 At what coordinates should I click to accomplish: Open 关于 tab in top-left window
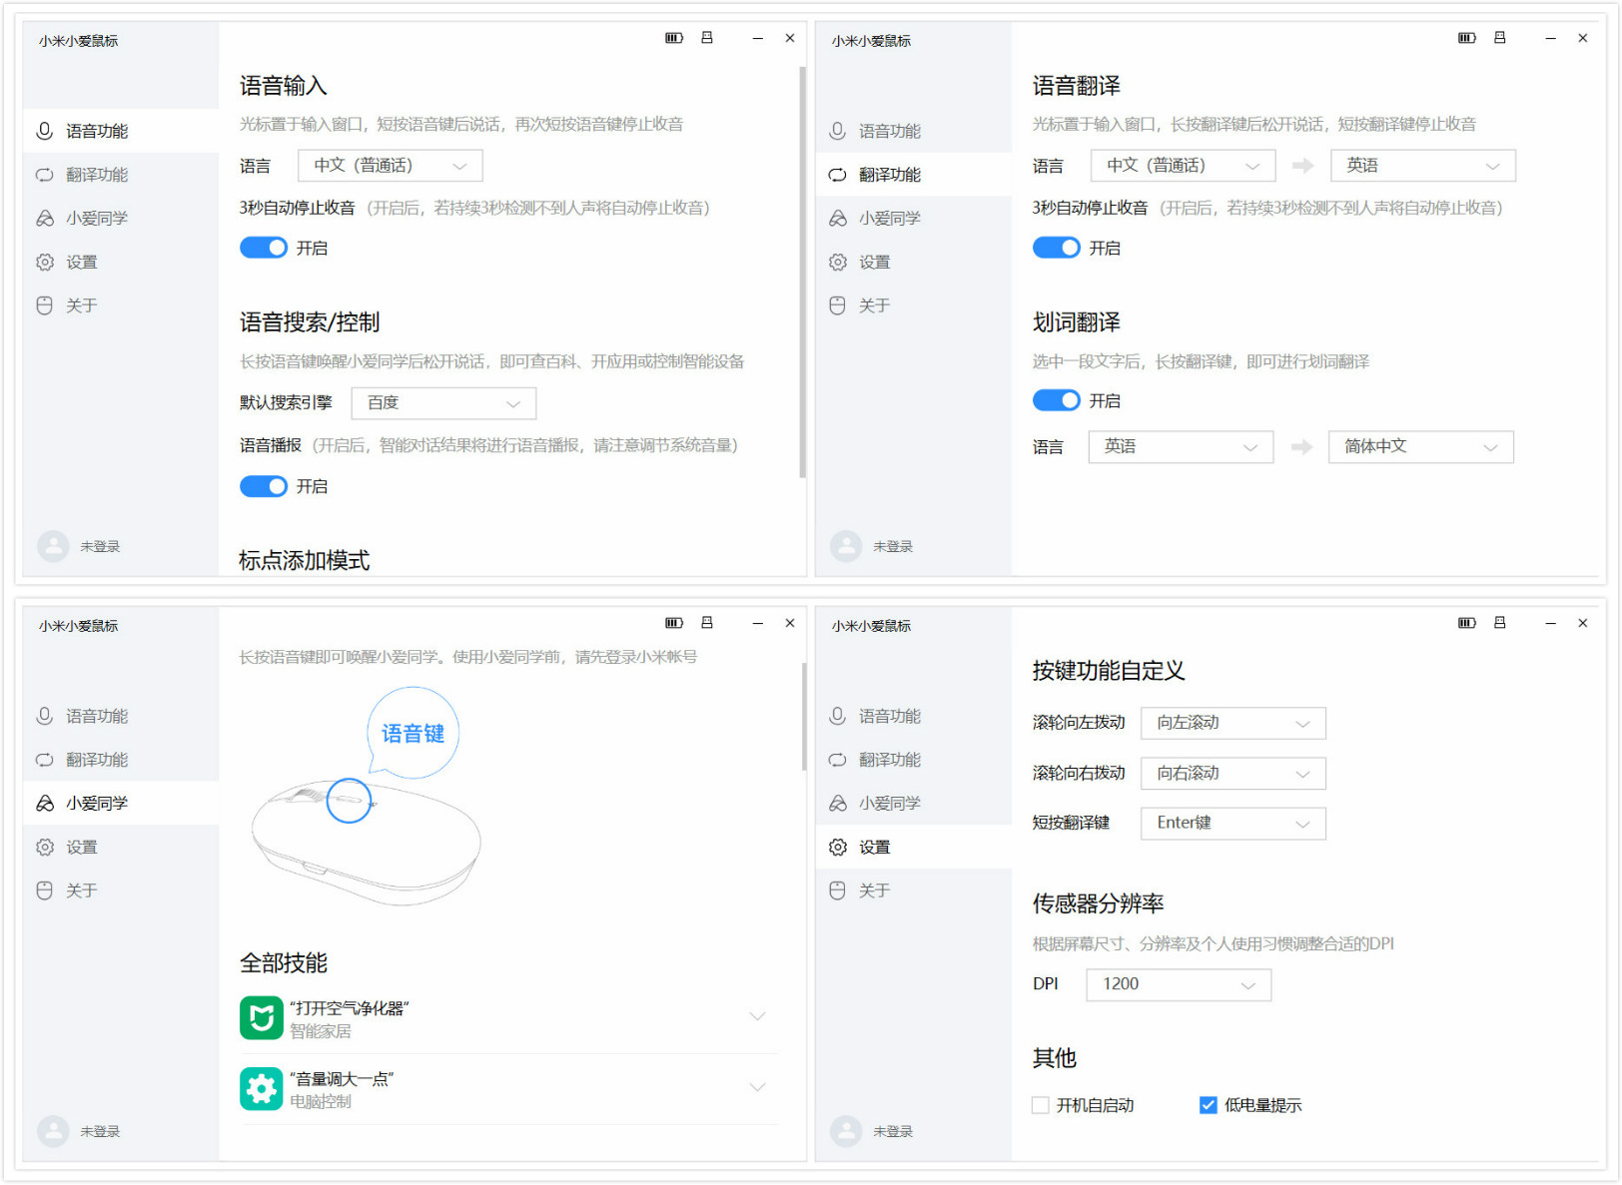click(x=121, y=305)
